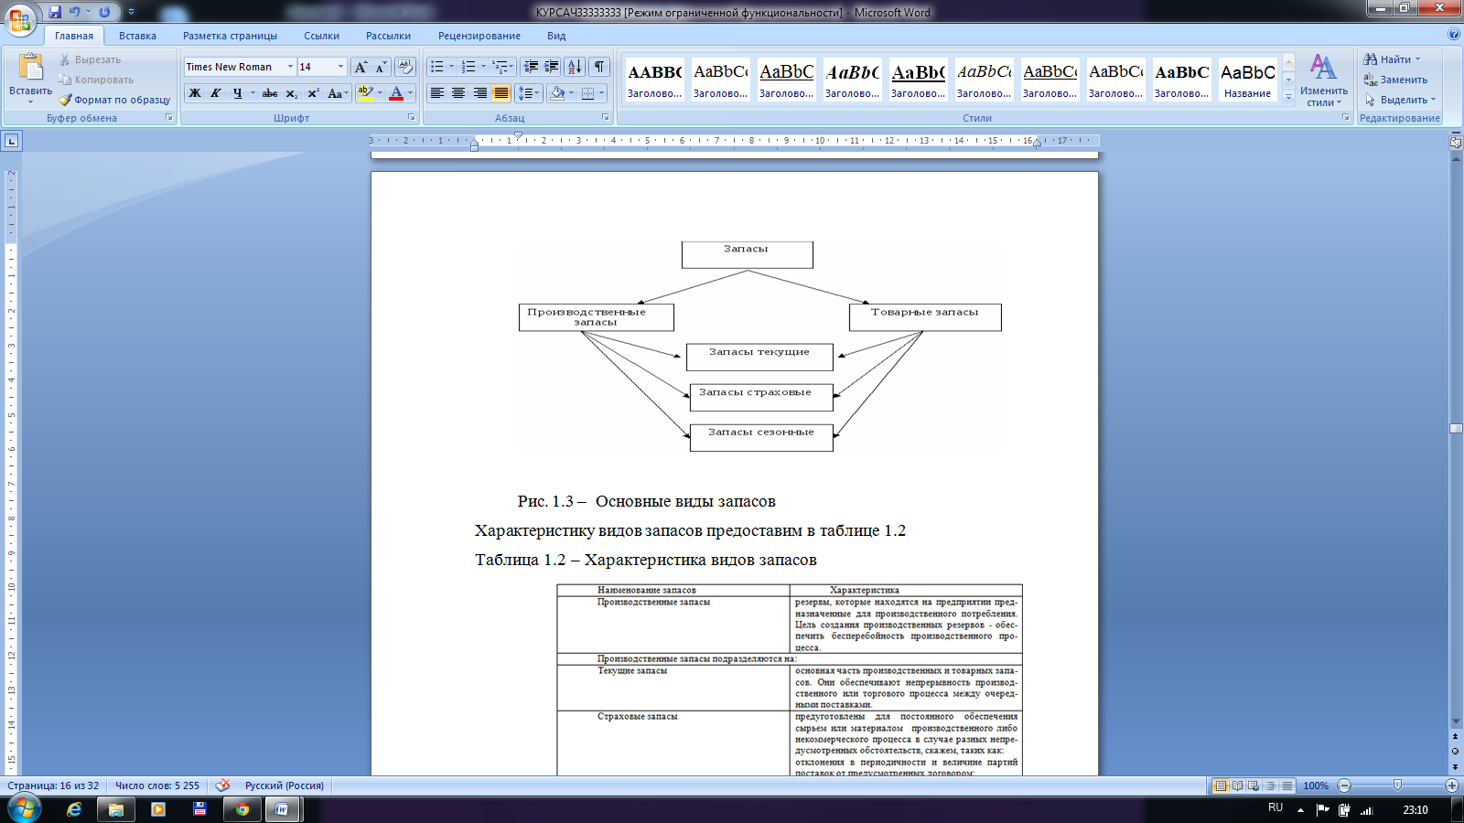Click the Вставить paste button

click(x=30, y=79)
